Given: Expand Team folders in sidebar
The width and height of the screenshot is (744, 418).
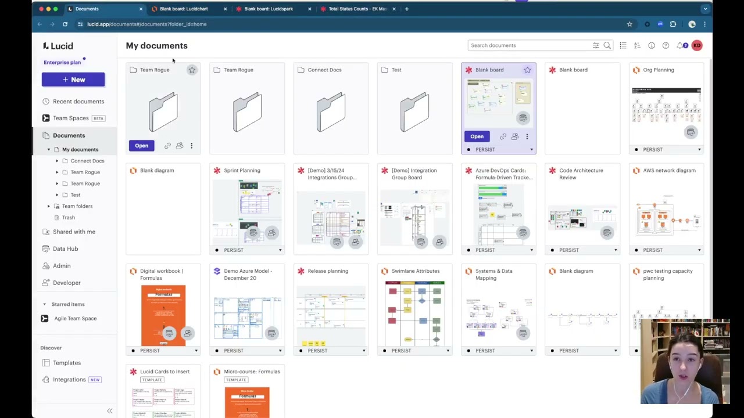Looking at the screenshot, I should click(49, 206).
